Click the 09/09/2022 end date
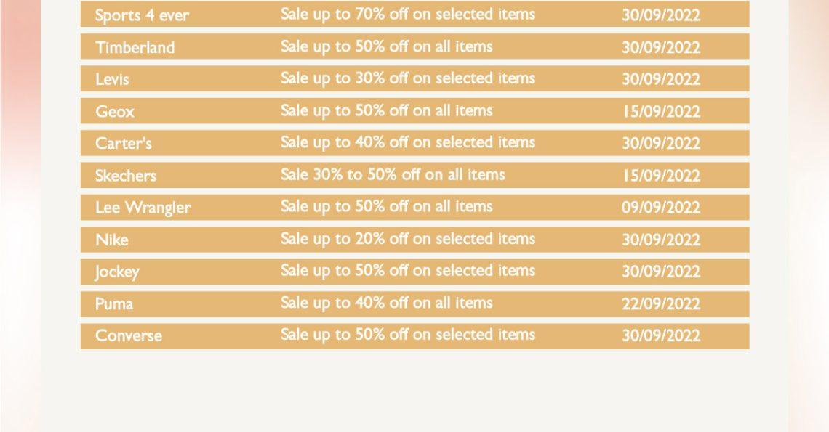The width and height of the screenshot is (829, 432). 661,208
